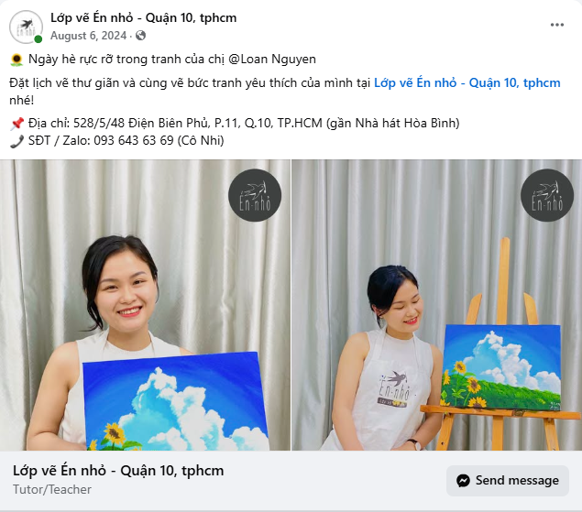Viewport: 582px width, 512px height.
Task: Open the August 6, 2024 post timestamp
Action: pyautogui.click(x=88, y=36)
